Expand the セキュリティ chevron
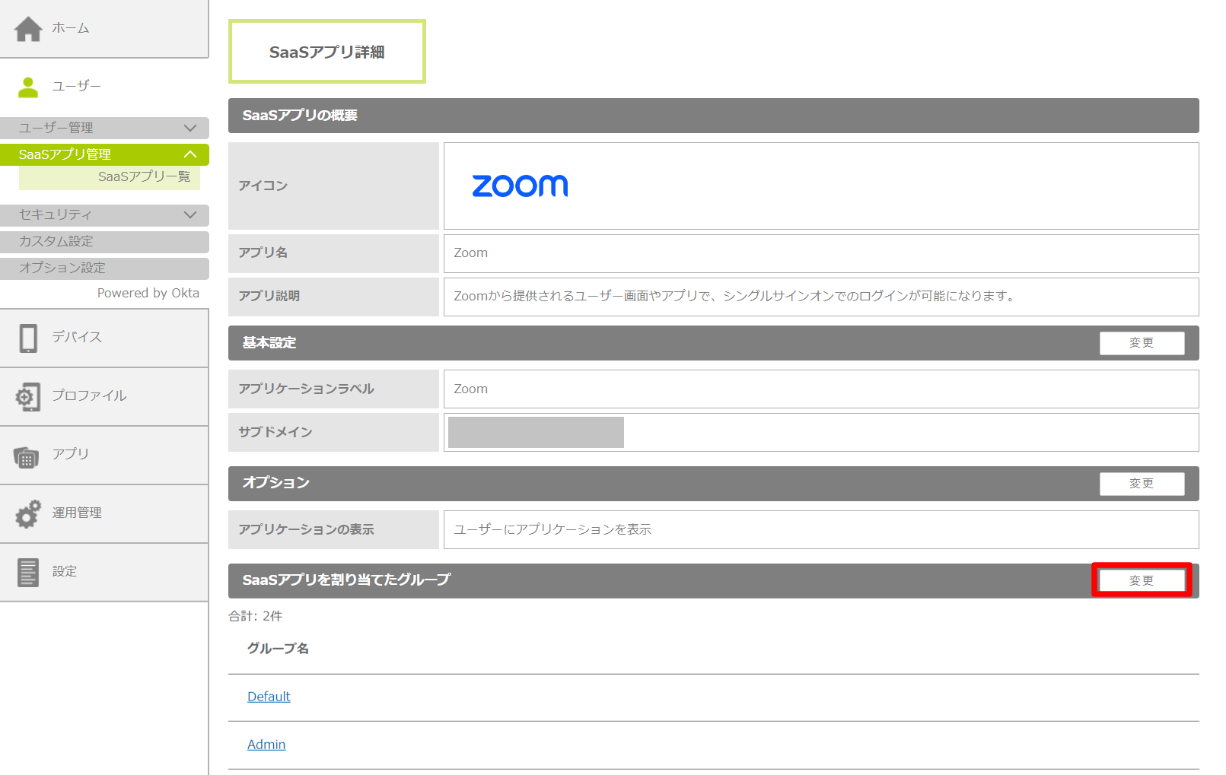1226x775 pixels. coord(190,215)
